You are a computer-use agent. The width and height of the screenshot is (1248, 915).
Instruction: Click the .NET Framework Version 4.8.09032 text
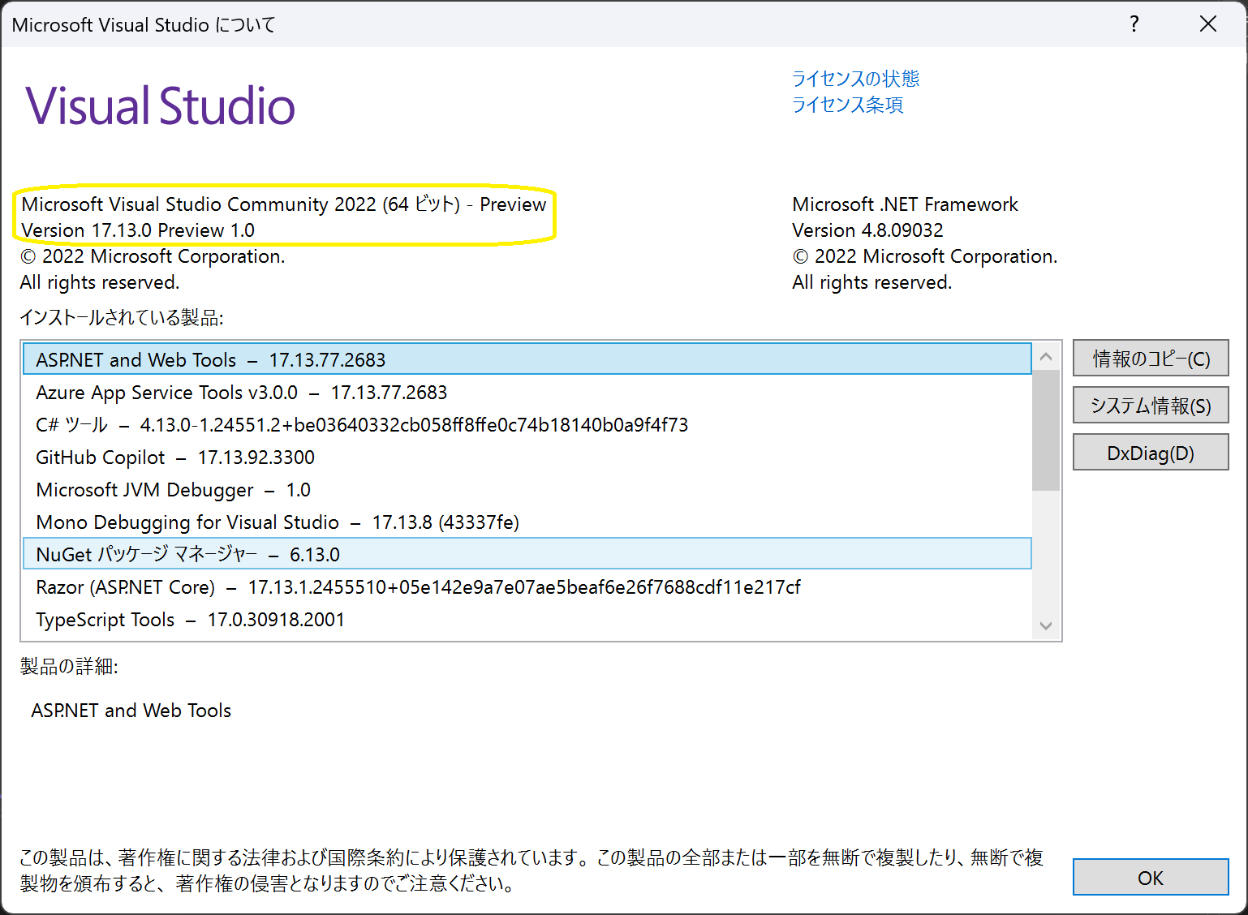click(x=867, y=230)
